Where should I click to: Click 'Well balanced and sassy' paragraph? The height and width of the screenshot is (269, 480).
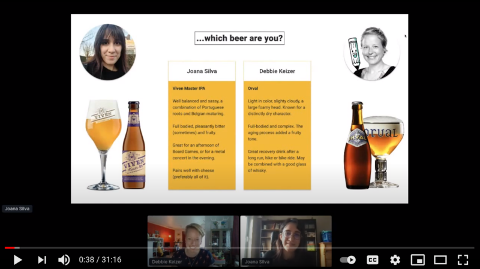click(199, 107)
